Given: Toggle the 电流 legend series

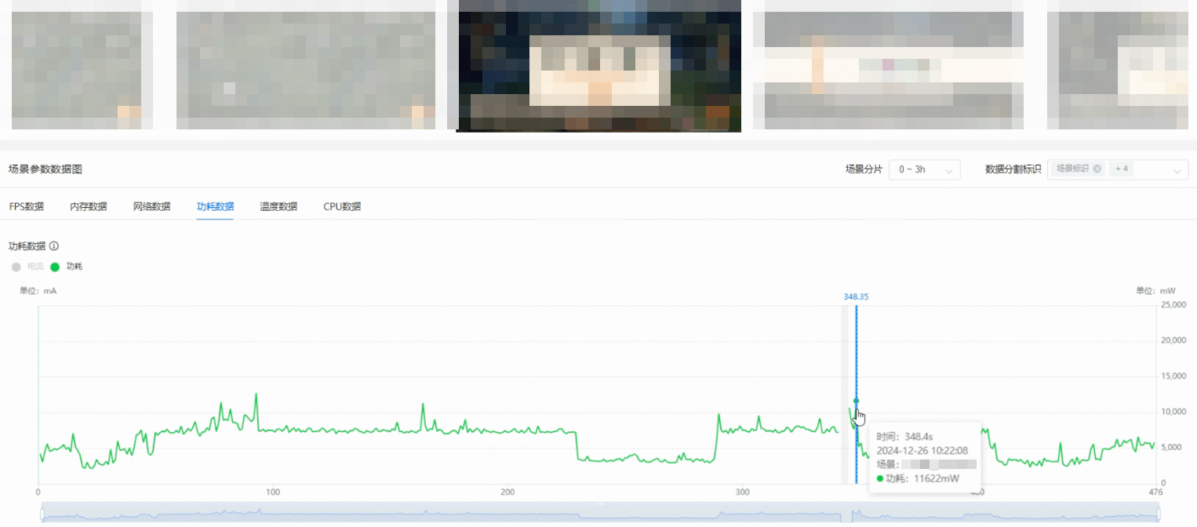Looking at the screenshot, I should click(x=27, y=267).
